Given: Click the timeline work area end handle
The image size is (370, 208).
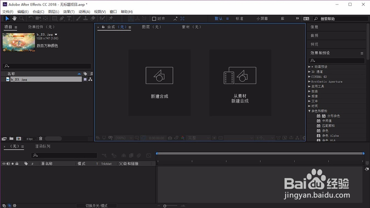Looking at the screenshot, I should 363,153.
